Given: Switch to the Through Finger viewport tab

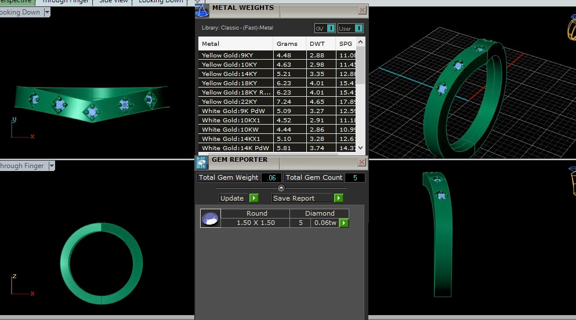Looking at the screenshot, I should [x=65, y=2].
